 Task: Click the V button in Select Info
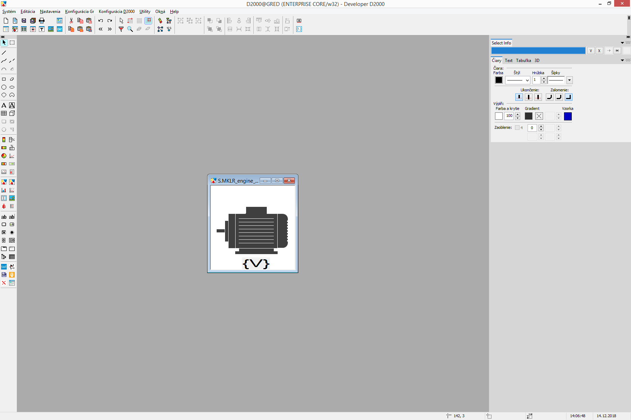coord(591,51)
